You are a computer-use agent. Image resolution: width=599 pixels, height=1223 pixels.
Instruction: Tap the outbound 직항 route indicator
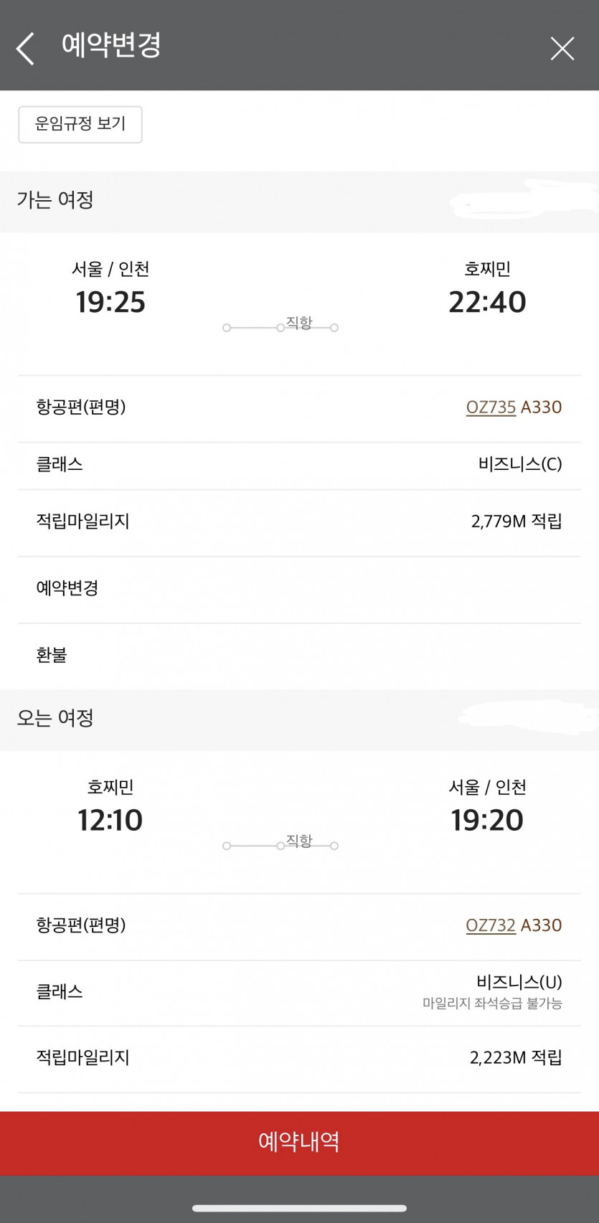pyautogui.click(x=280, y=326)
